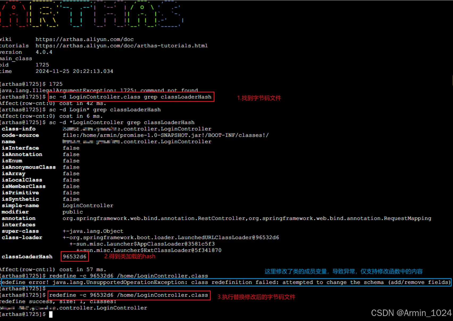The width and height of the screenshot is (453, 321).
Task: Click the Launcher$AppClassLoader@3581c5f3 line
Action: 142,244
